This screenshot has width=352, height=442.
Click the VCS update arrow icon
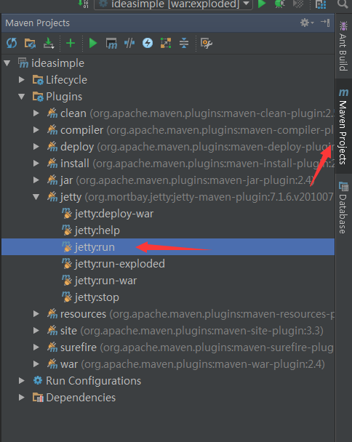point(83,4)
